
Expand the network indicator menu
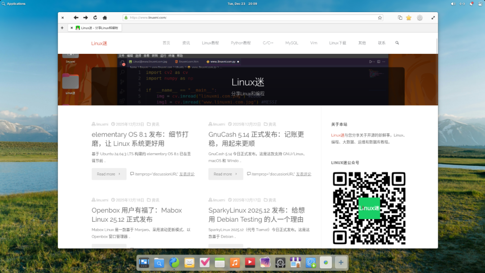coord(462,4)
